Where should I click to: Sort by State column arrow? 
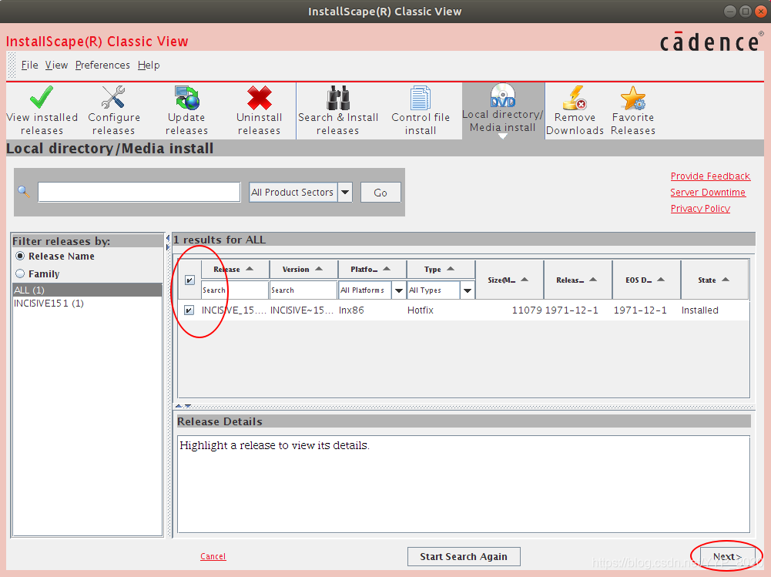tap(726, 280)
